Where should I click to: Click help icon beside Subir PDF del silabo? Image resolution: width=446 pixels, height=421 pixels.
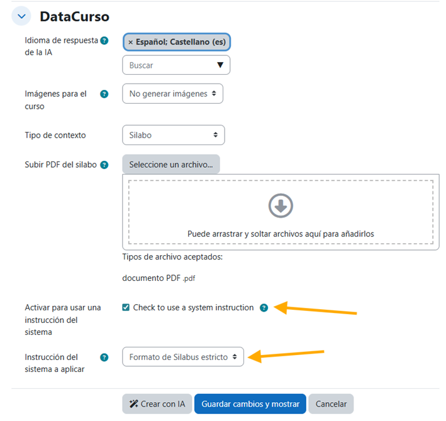(x=104, y=165)
